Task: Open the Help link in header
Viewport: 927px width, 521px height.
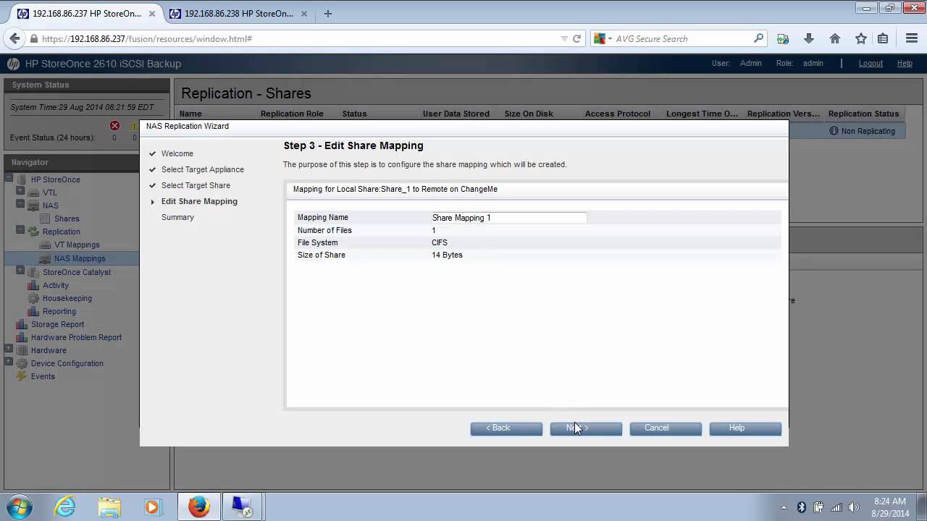Action: [905, 63]
